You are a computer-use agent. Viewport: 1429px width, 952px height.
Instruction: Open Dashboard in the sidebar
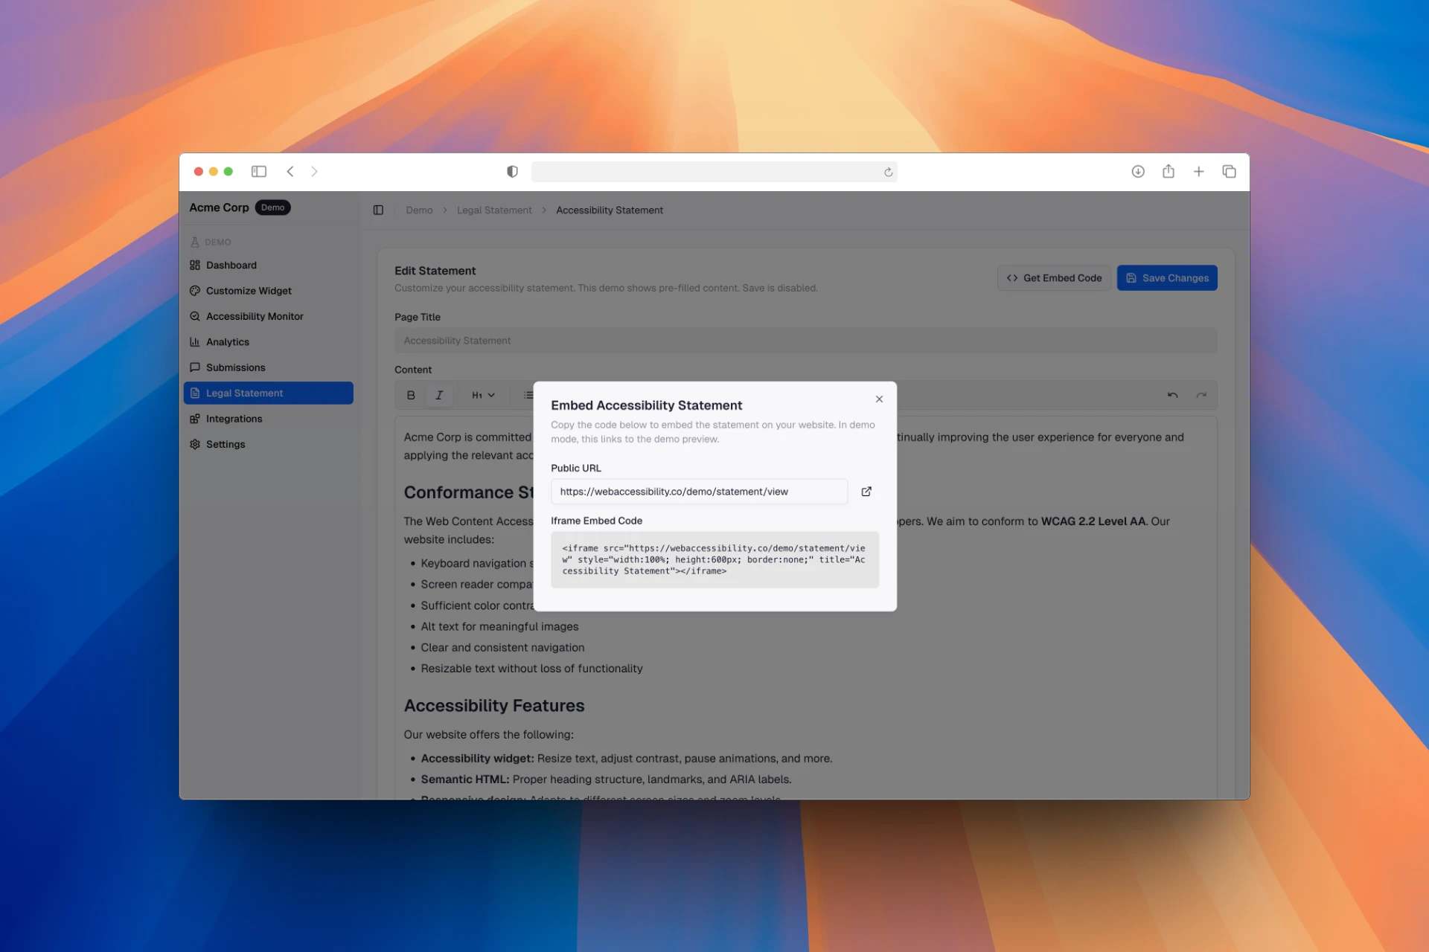(x=268, y=266)
